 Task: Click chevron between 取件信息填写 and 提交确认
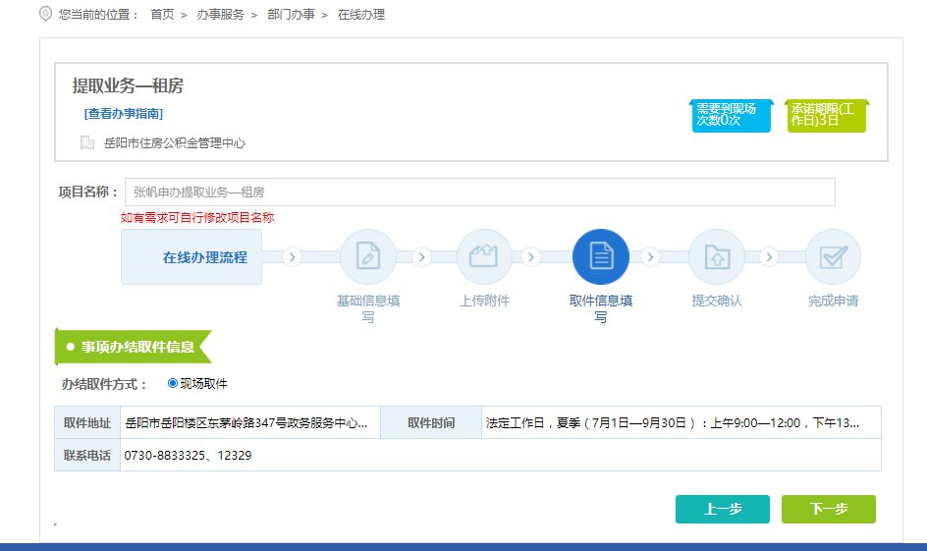649,257
